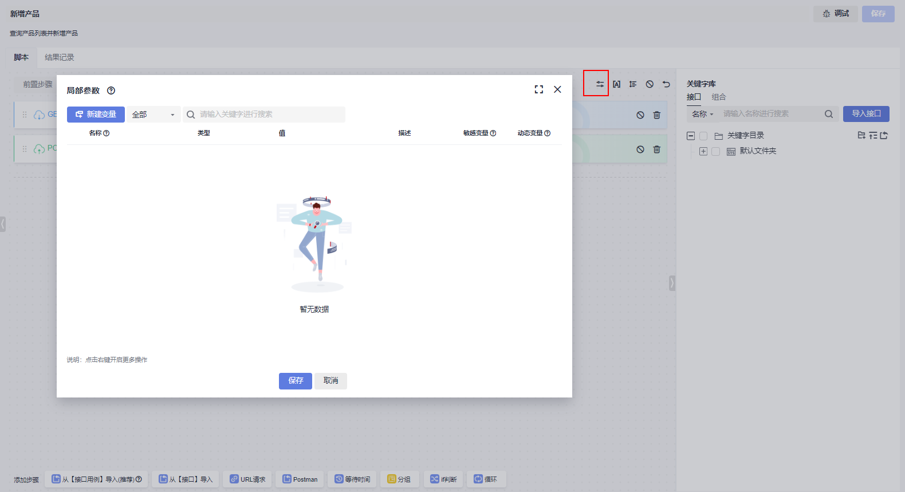
Task: Click the cloud upload icon on PO step
Action: point(39,149)
